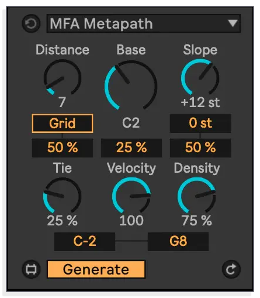Click the Distance label
Image resolution: width=260 pixels, height=298 pixels.
click(63, 50)
